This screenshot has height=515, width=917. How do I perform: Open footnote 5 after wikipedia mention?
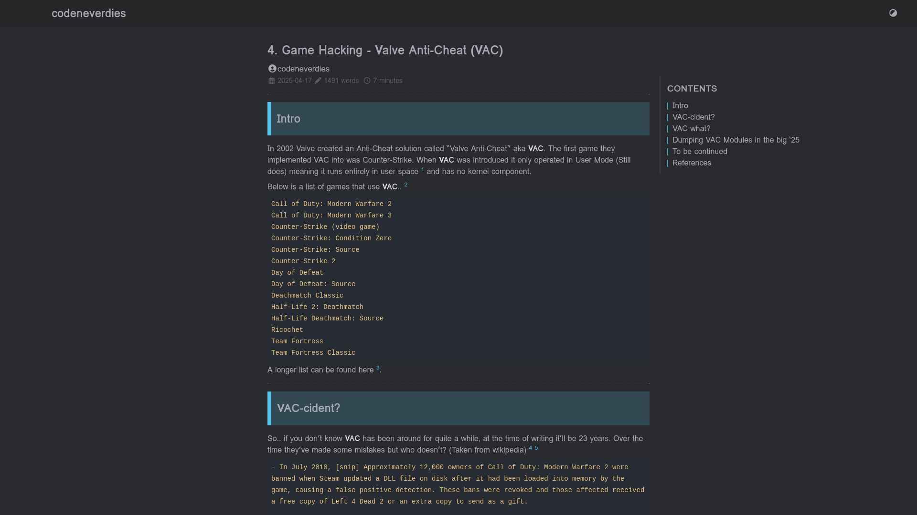(x=536, y=448)
